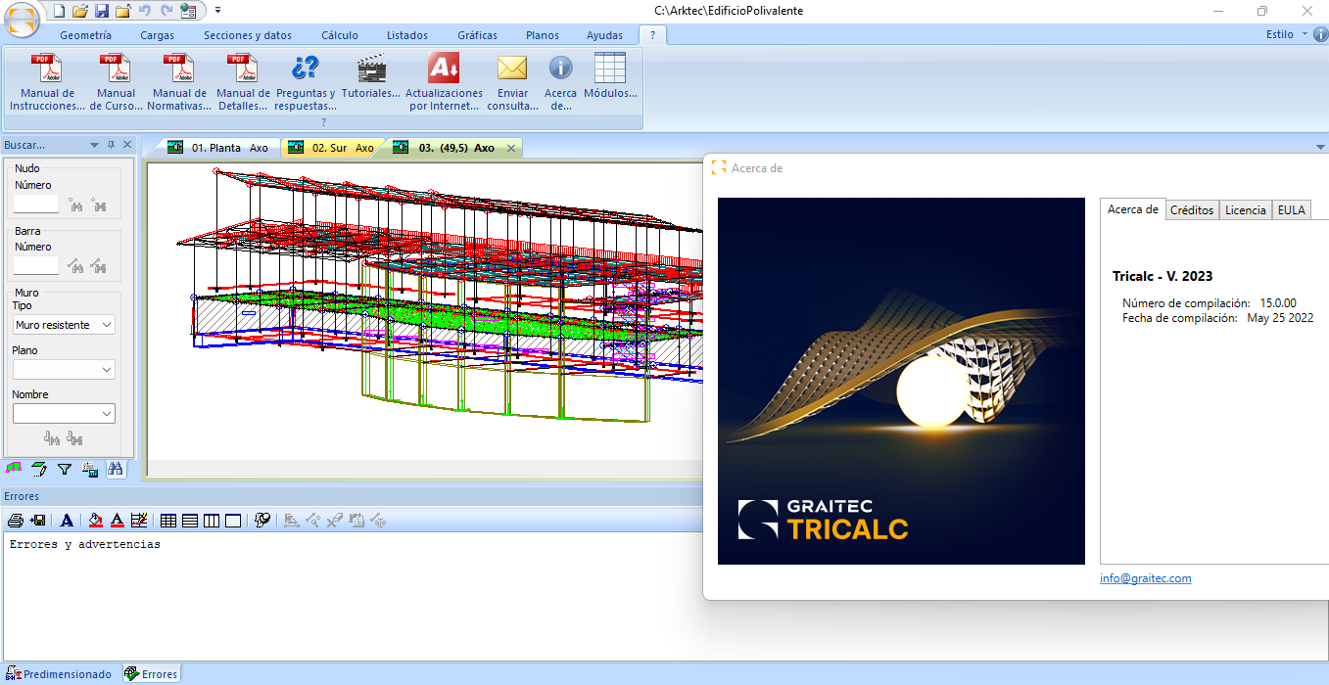
Task: Switch to the Cálculo ribbon tab
Action: click(x=339, y=35)
